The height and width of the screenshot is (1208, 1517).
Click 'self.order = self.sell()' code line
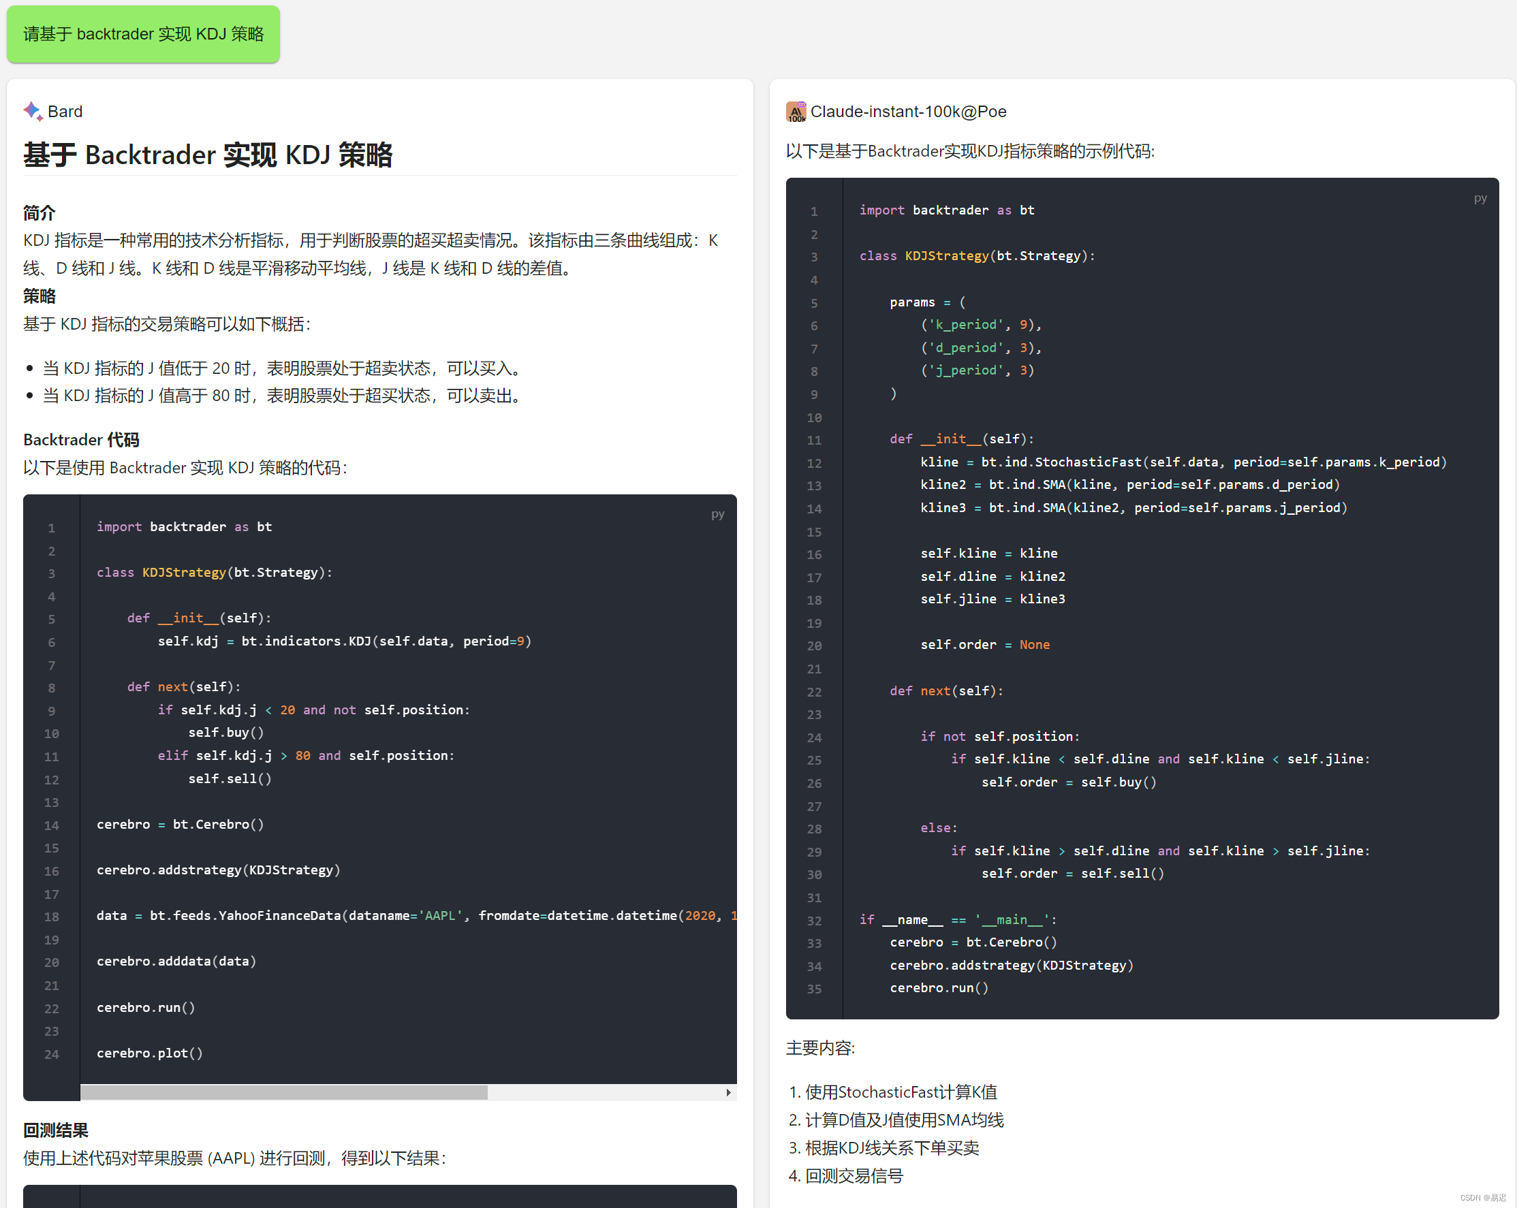[1073, 873]
